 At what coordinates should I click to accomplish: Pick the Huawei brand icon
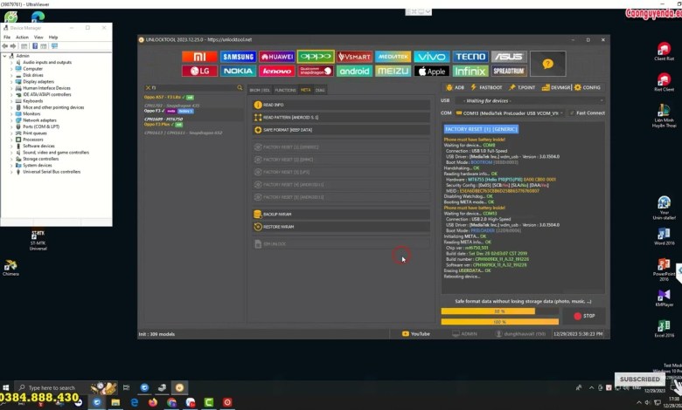[x=277, y=57]
